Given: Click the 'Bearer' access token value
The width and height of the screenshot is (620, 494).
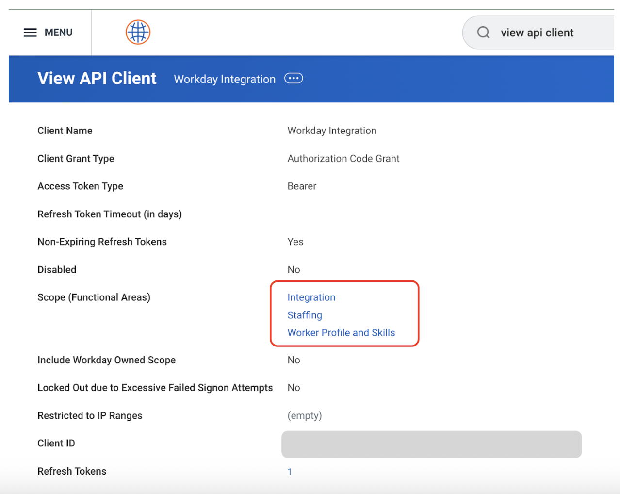Looking at the screenshot, I should pos(302,186).
